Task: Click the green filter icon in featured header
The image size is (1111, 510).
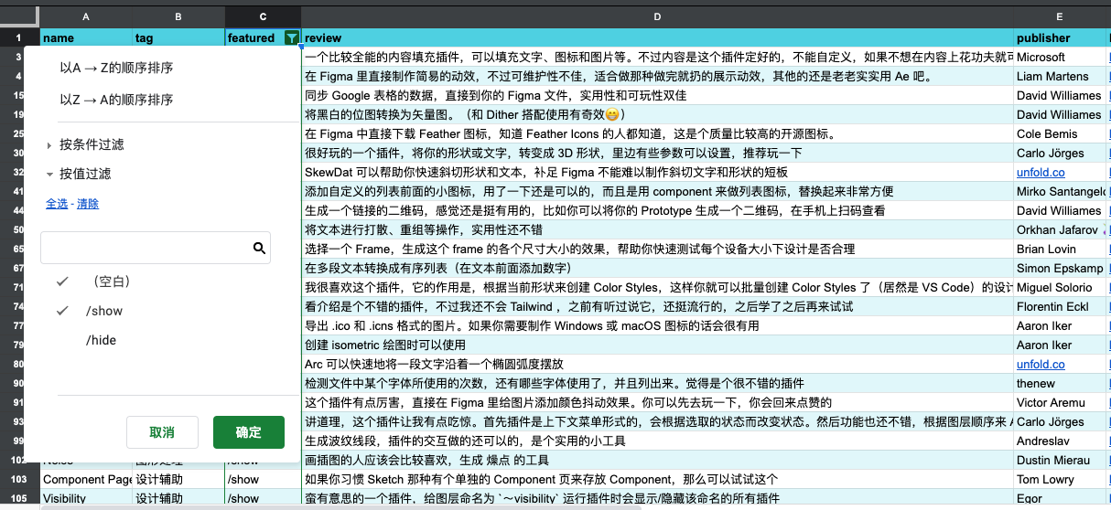Action: coord(291,38)
